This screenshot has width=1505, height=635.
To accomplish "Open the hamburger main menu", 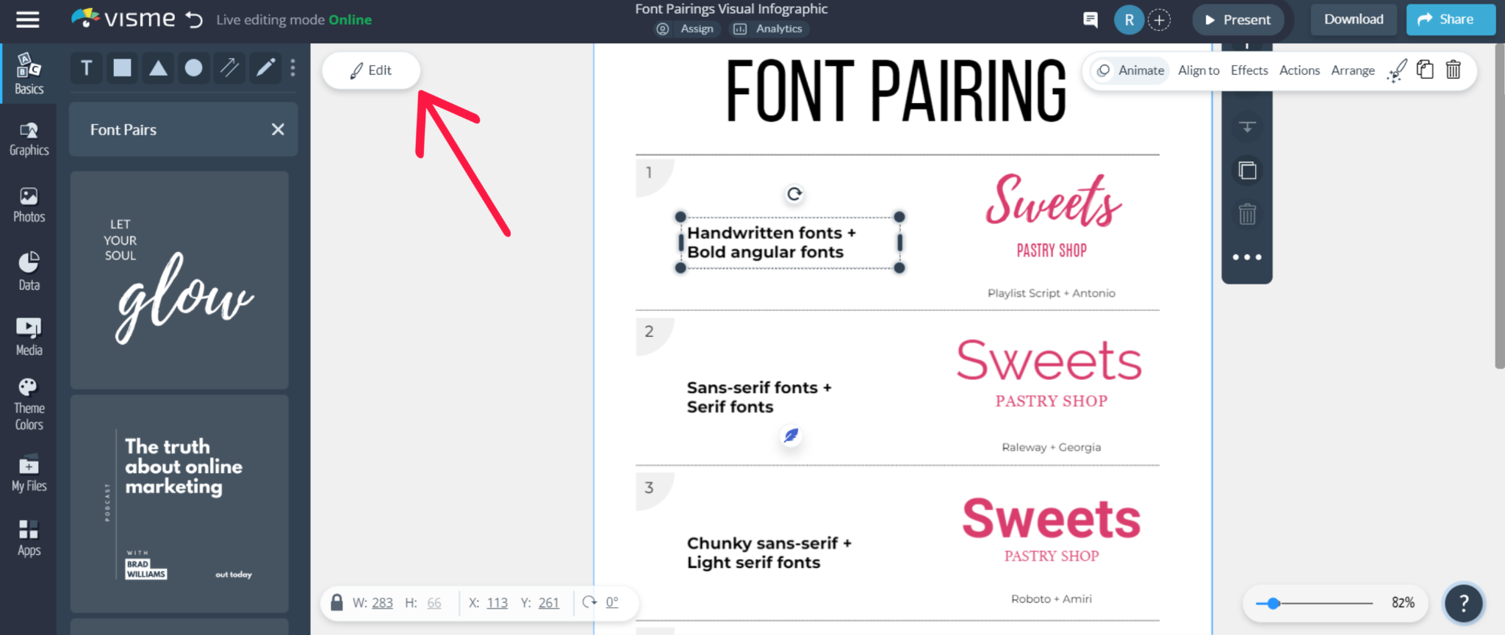I will (27, 20).
